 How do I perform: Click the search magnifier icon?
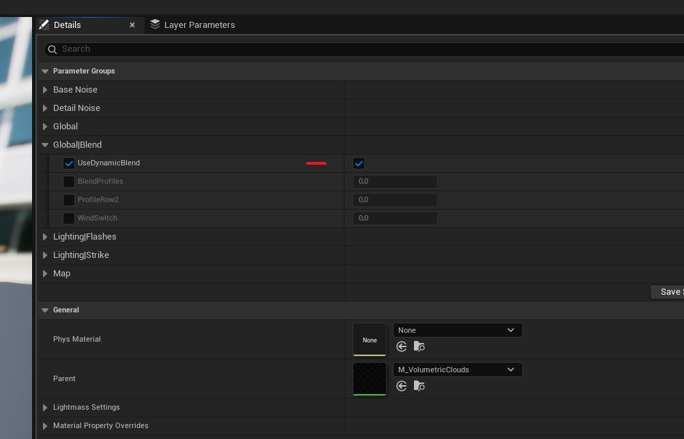pos(53,49)
